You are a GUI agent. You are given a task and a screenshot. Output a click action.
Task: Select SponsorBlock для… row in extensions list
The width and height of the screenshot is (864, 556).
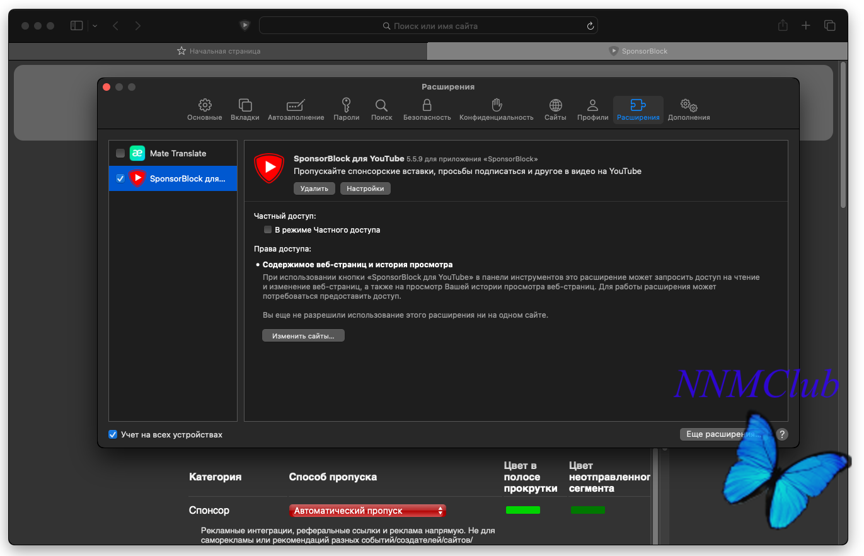click(x=173, y=178)
